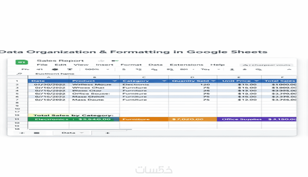This screenshot has width=308, height=177.
Task: Click the bold T icon in the toolbar
Action: (70, 69)
